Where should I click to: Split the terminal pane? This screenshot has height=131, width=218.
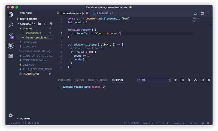click(182, 80)
